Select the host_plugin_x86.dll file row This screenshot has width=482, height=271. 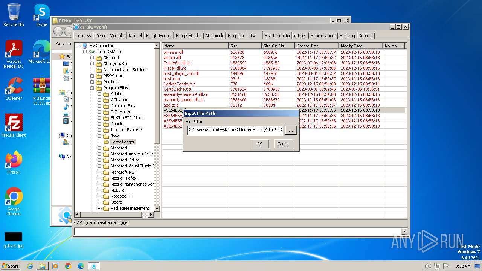284,73
